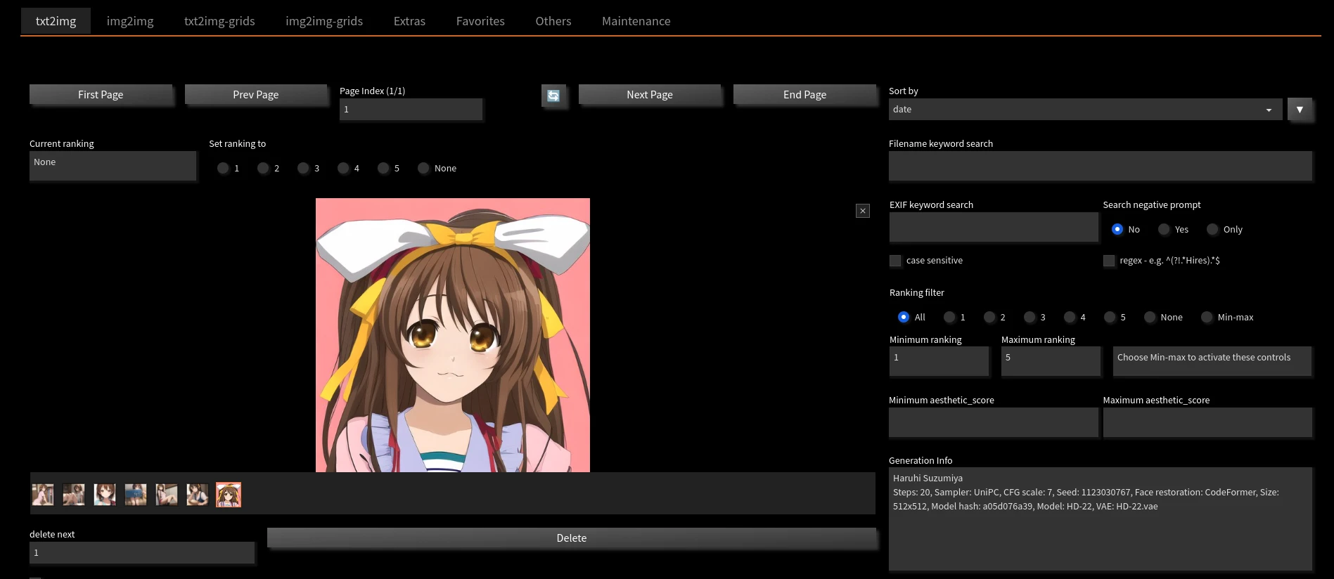This screenshot has height=579, width=1334.
Task: Select the highlighted last thumbnail
Action: point(229,495)
